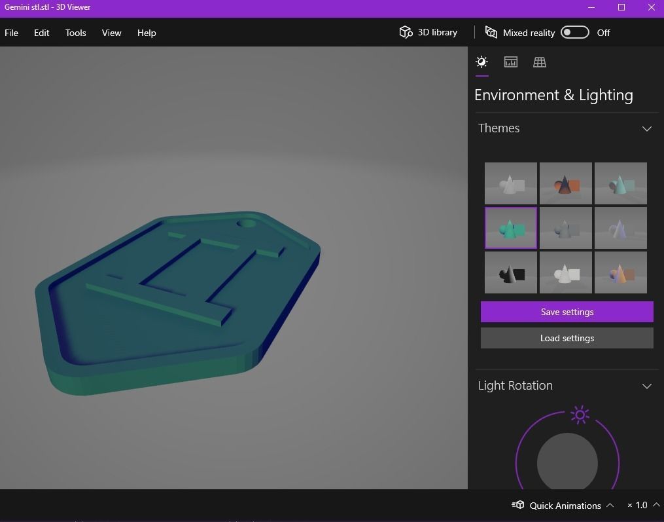This screenshot has height=522, width=664.
Task: Expand Quick Animations chevron
Action: 610,505
